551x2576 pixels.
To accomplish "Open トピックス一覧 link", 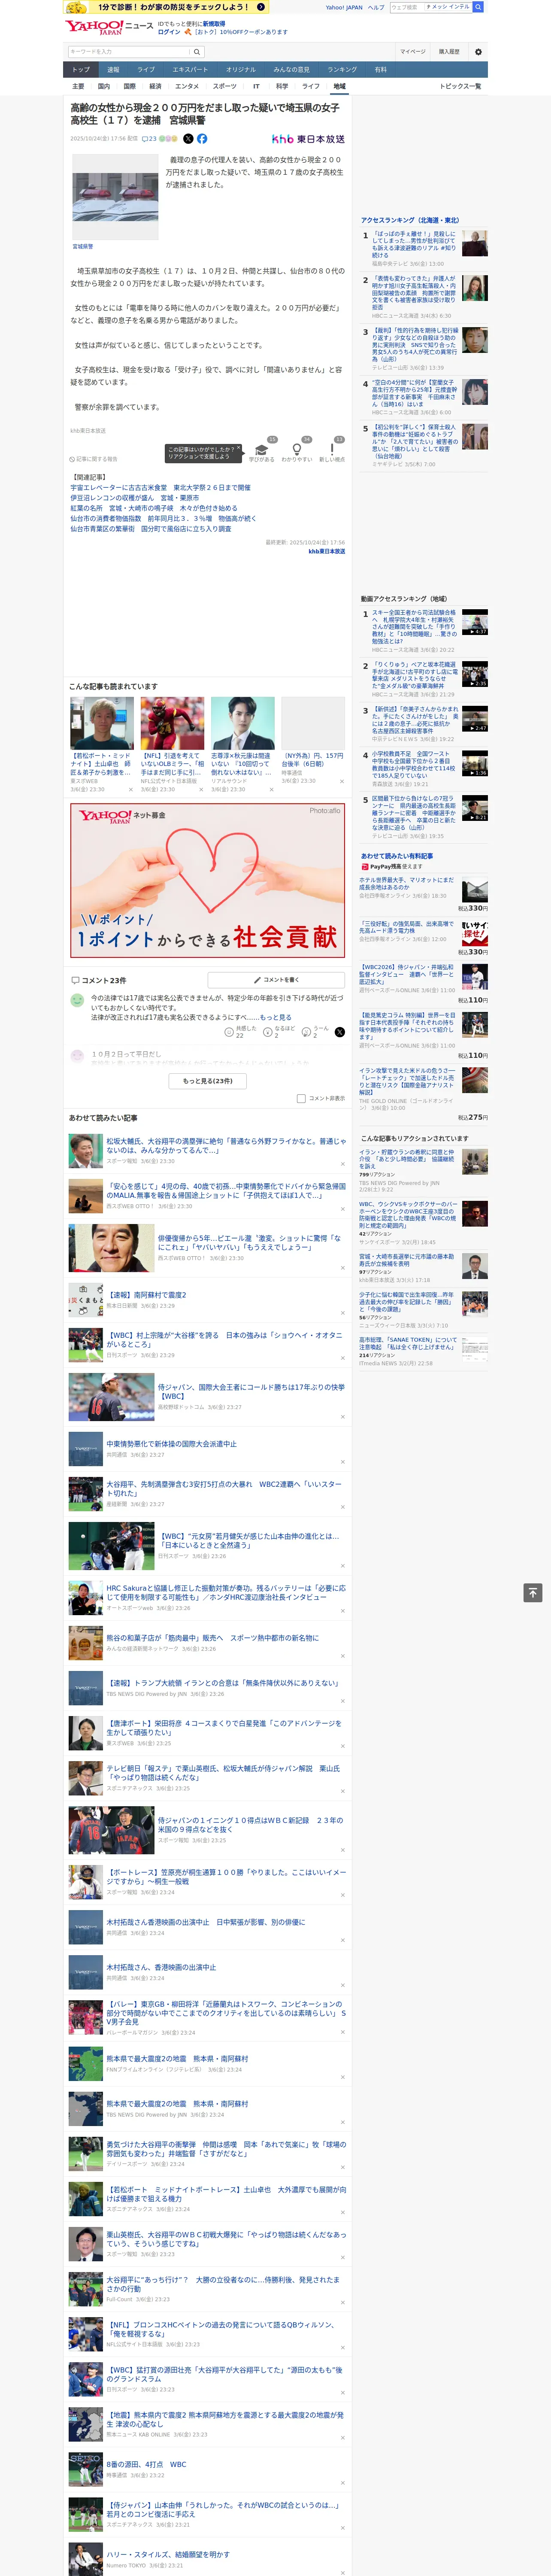I will (460, 86).
